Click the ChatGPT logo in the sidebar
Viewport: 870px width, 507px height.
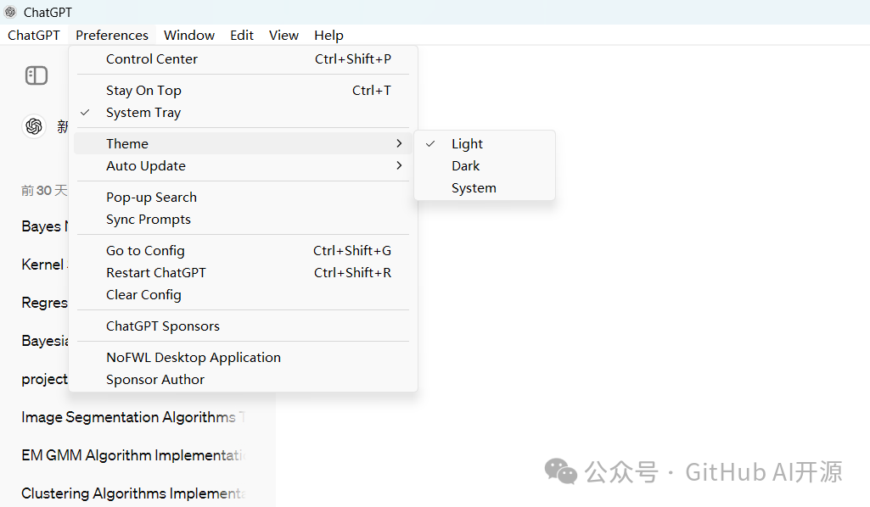[x=34, y=126]
